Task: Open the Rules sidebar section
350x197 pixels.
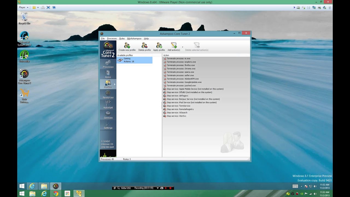Action: pos(108,74)
